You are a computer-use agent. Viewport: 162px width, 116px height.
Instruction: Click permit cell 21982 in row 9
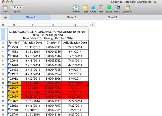click(14, 74)
